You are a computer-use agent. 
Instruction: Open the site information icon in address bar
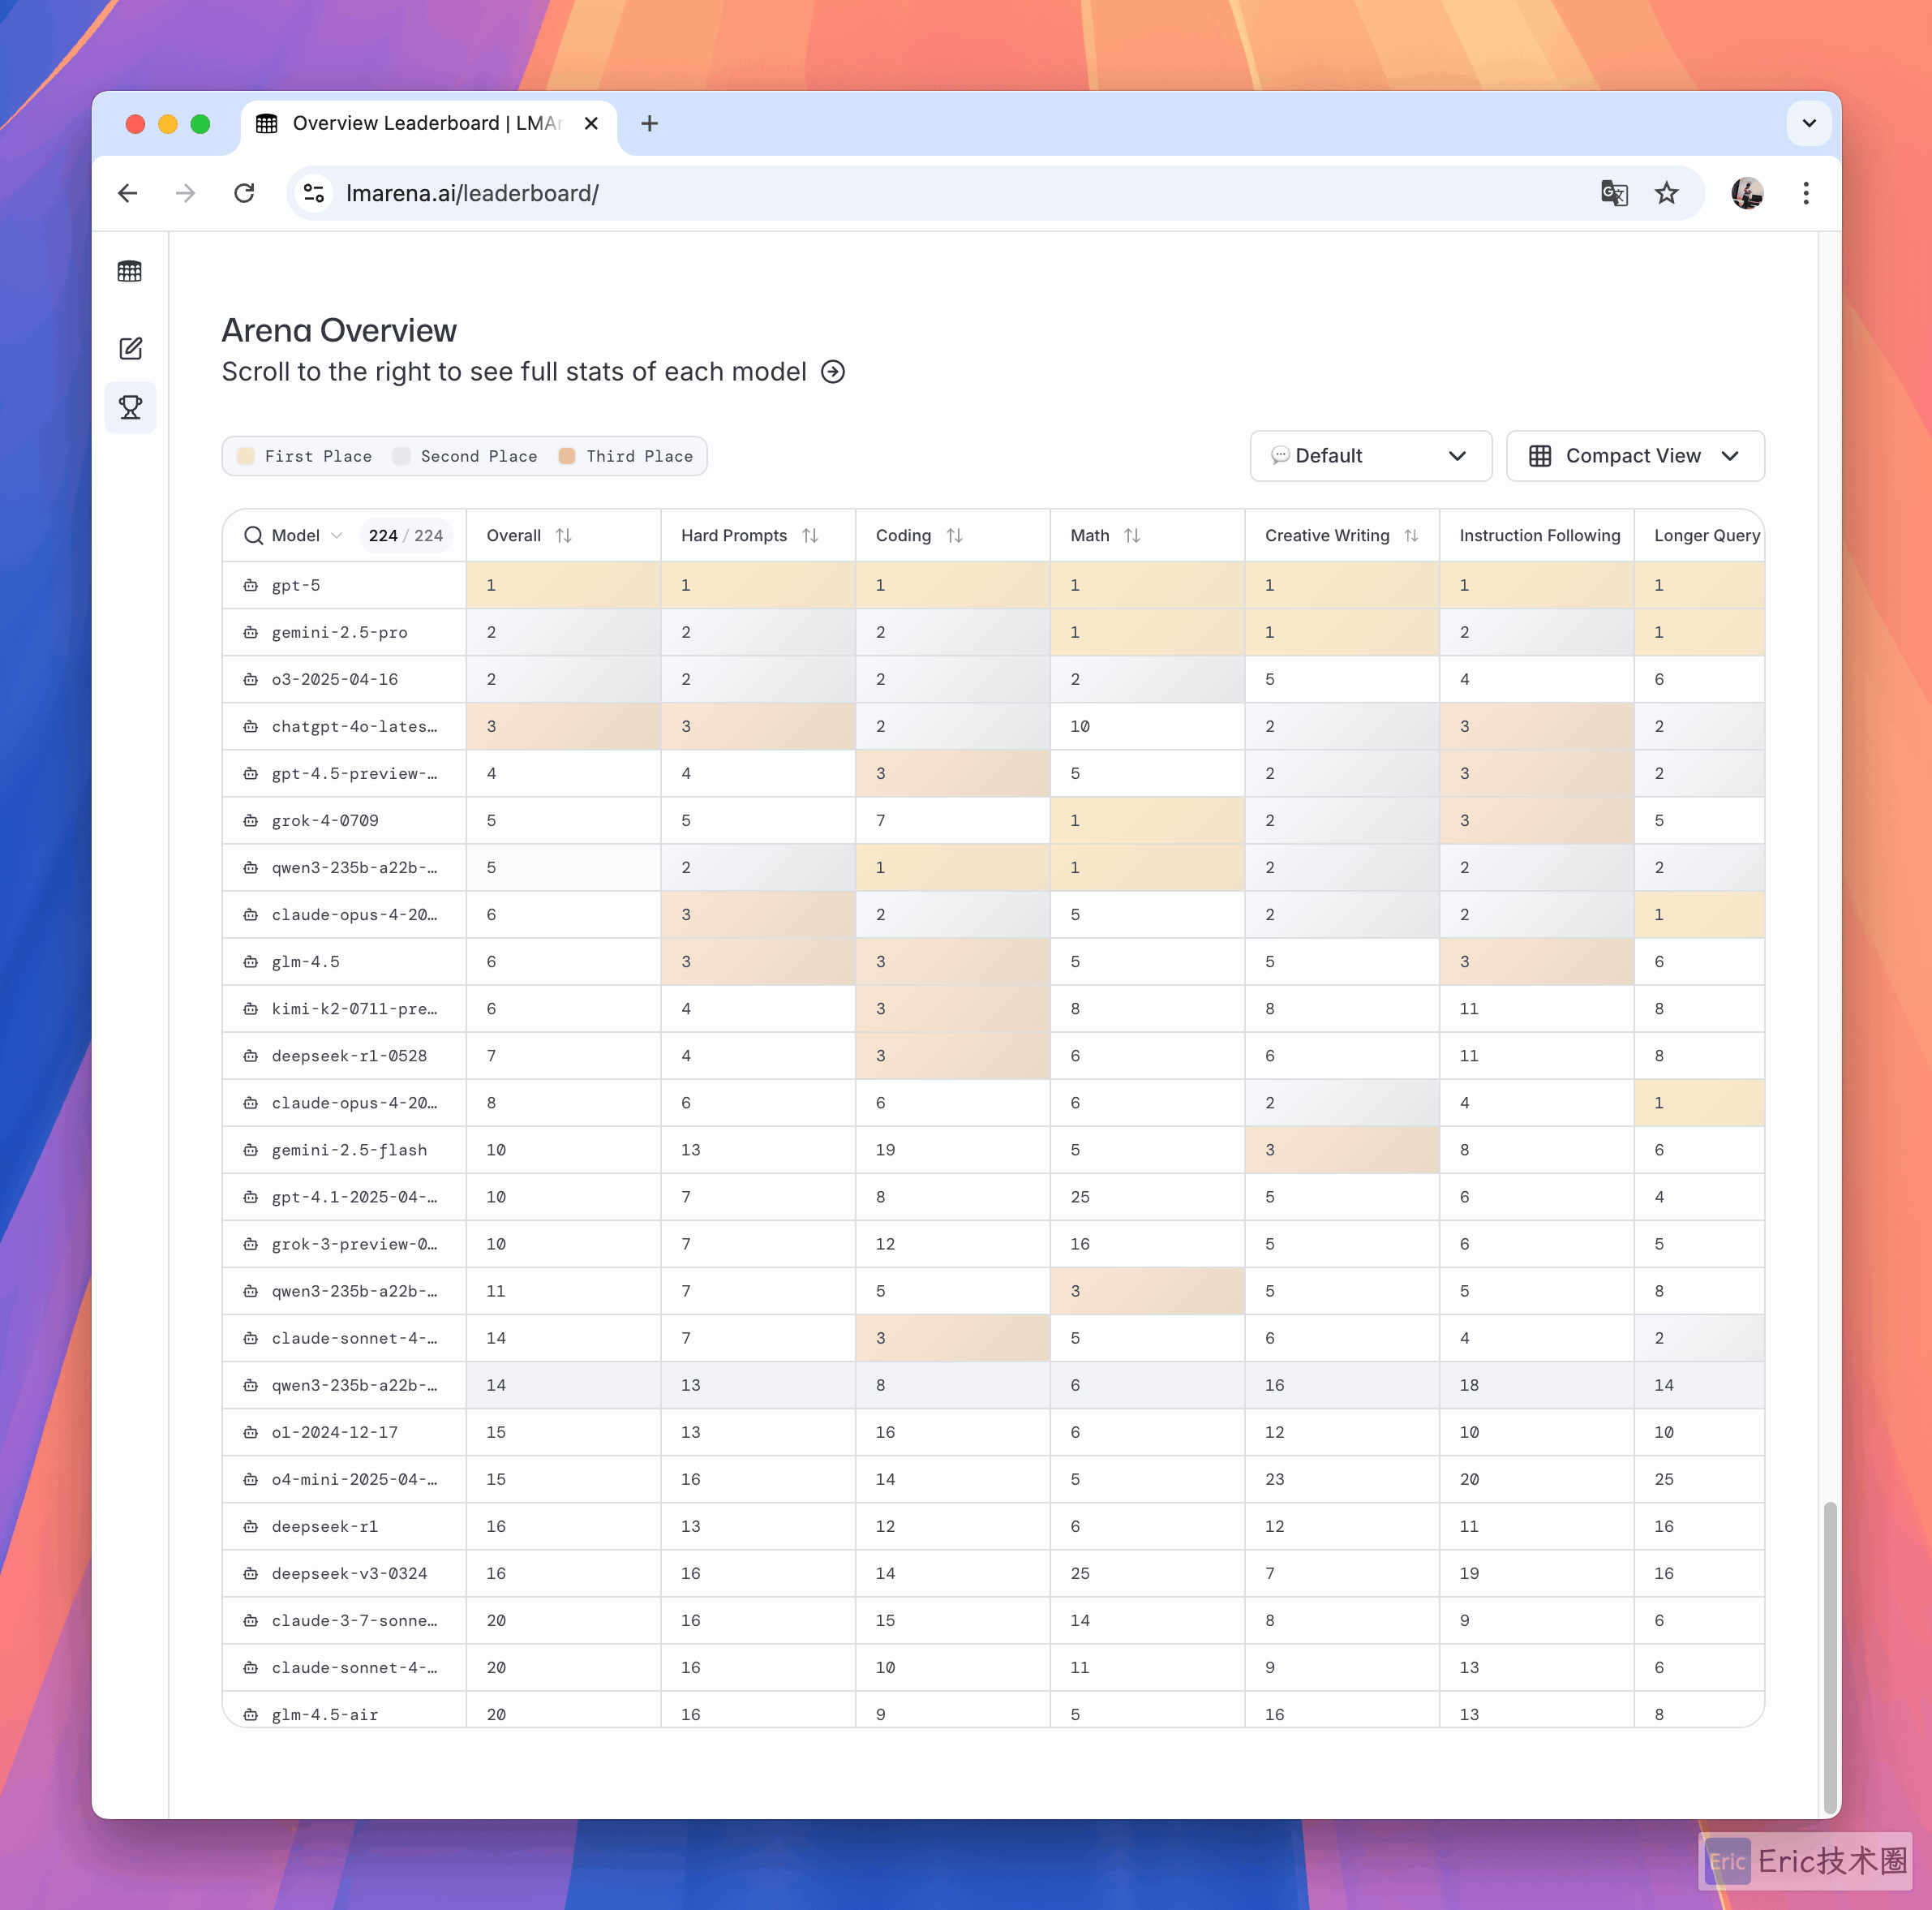(314, 193)
